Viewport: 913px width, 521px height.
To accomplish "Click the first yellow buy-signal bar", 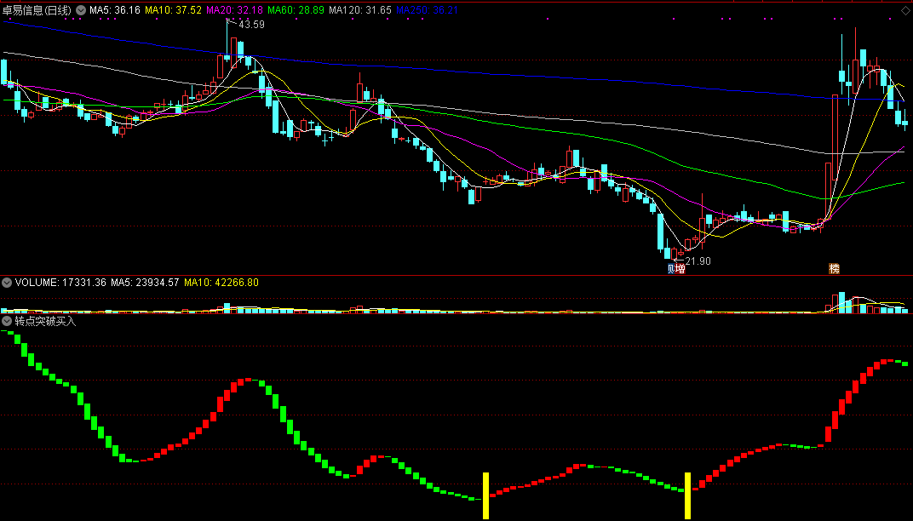I will click(486, 496).
